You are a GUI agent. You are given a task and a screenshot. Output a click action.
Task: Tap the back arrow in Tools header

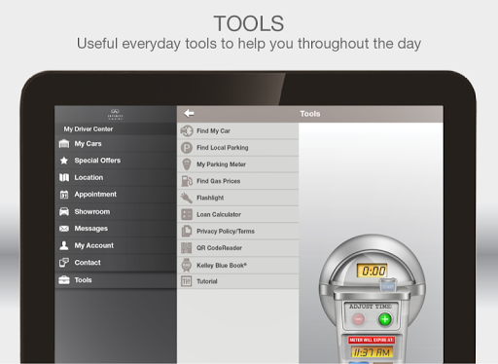[x=189, y=113]
